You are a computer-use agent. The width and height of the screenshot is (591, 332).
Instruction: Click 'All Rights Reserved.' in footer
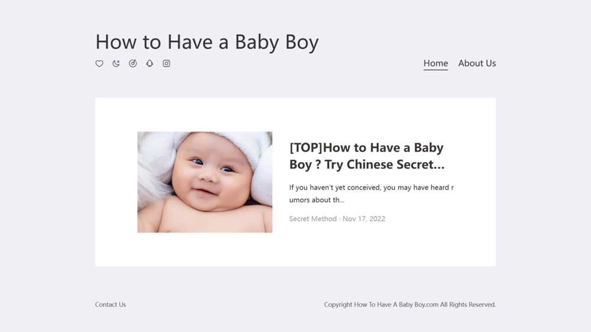click(x=467, y=304)
